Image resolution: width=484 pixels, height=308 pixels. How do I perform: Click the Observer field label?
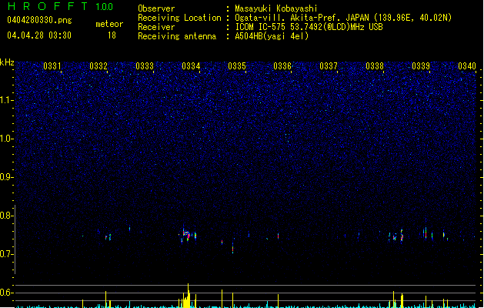pos(156,8)
